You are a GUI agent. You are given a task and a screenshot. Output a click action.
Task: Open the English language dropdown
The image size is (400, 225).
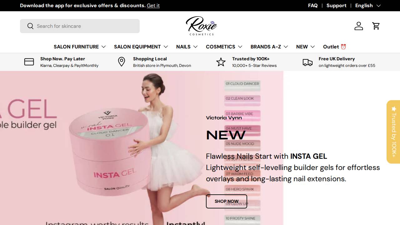pyautogui.click(x=368, y=5)
